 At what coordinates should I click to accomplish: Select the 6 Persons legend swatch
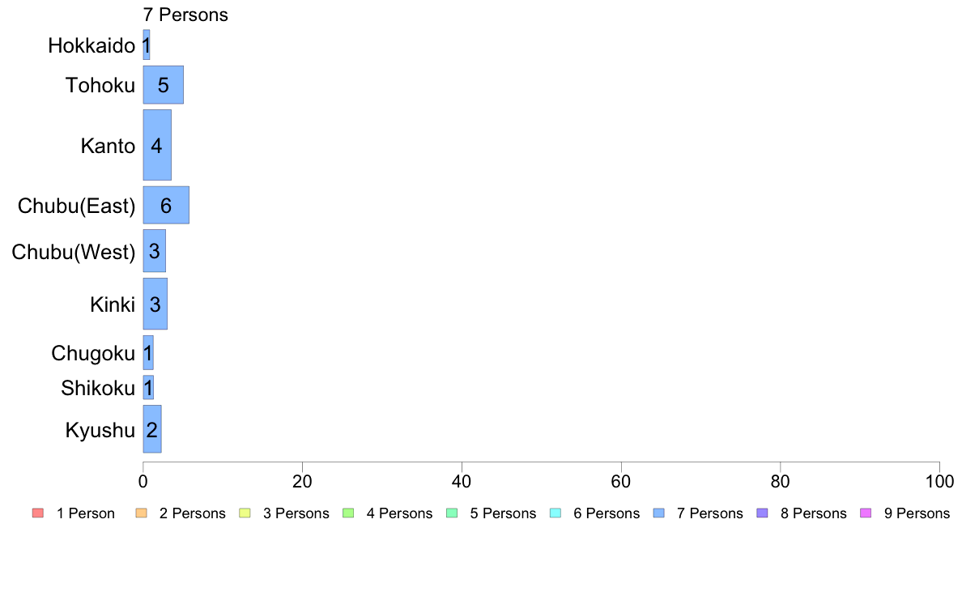[555, 513]
